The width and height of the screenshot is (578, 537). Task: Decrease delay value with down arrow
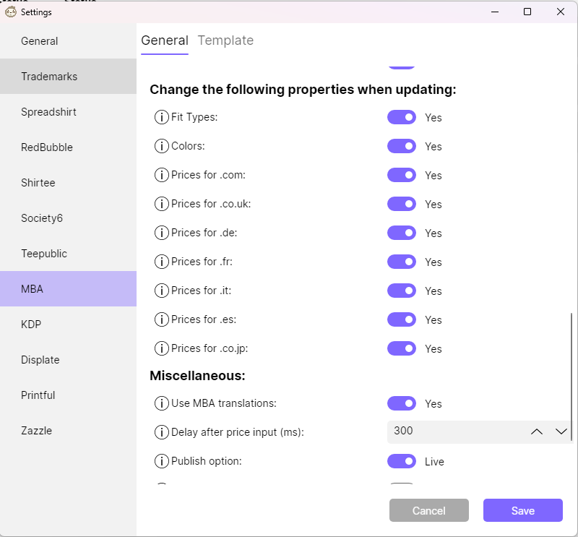561,432
